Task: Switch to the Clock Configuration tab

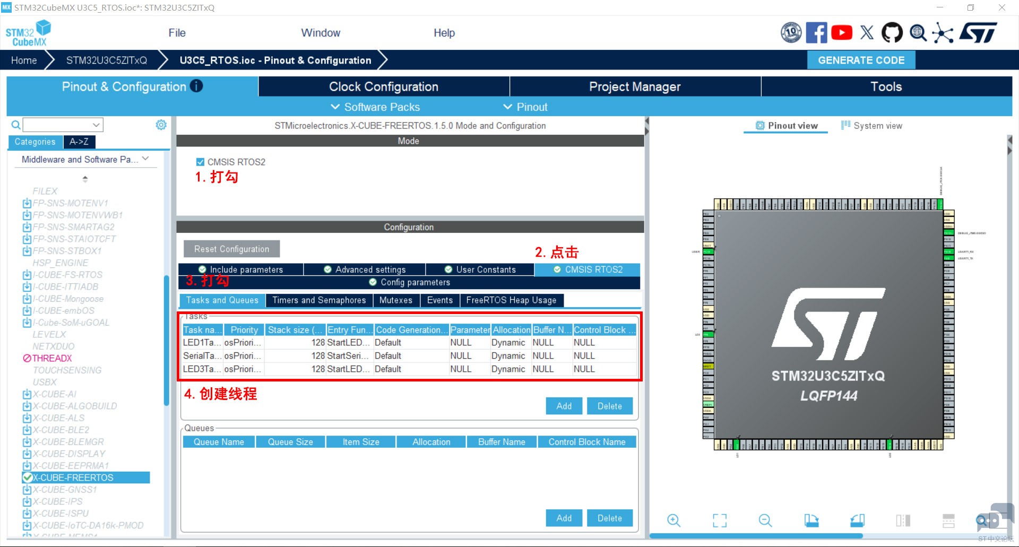Action: (x=384, y=86)
